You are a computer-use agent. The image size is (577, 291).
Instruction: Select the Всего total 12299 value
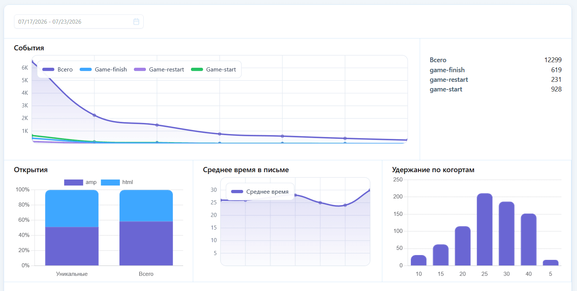pos(553,60)
